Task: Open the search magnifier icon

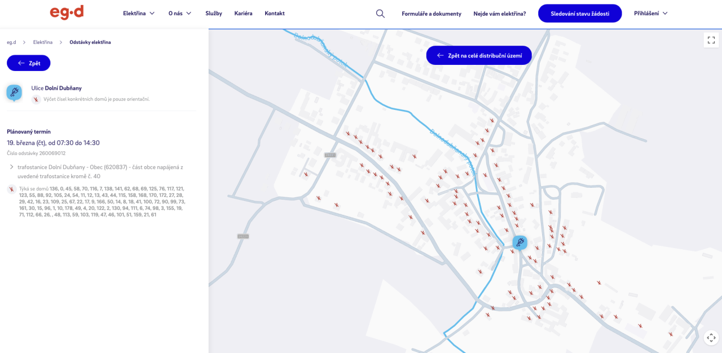Action: pyautogui.click(x=380, y=14)
